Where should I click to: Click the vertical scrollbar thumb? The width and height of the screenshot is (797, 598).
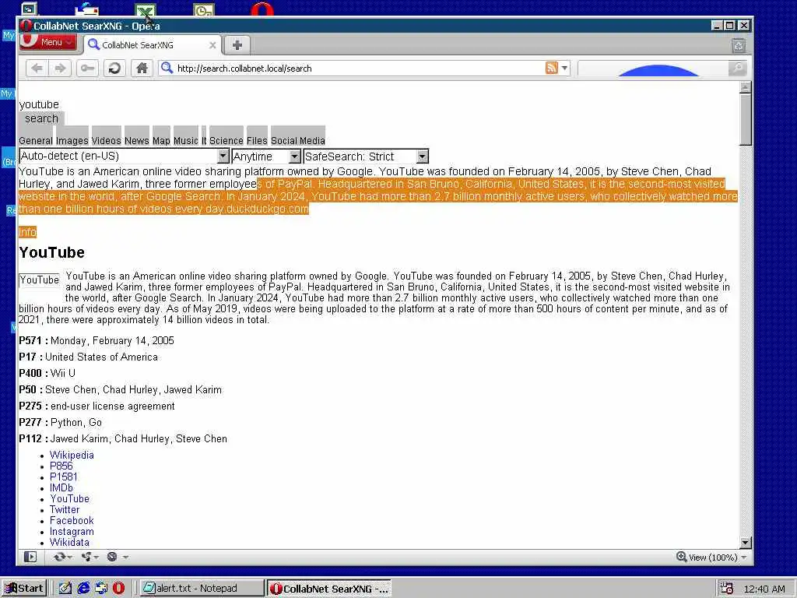[x=745, y=119]
